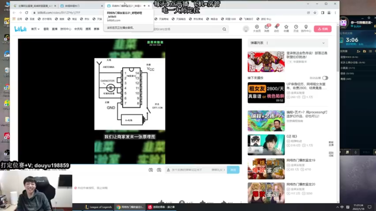Click the 投稿 upload button
The height and width of the screenshot is (211, 376).
click(323, 29)
